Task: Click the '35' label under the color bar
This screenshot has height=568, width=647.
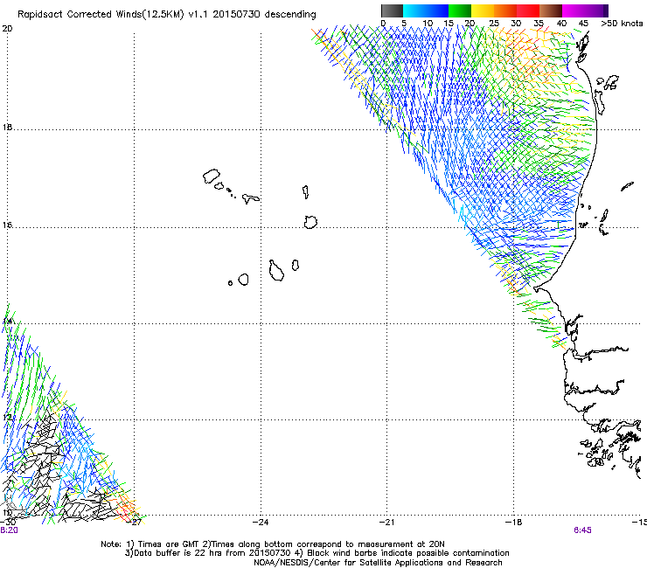Action: [x=539, y=23]
